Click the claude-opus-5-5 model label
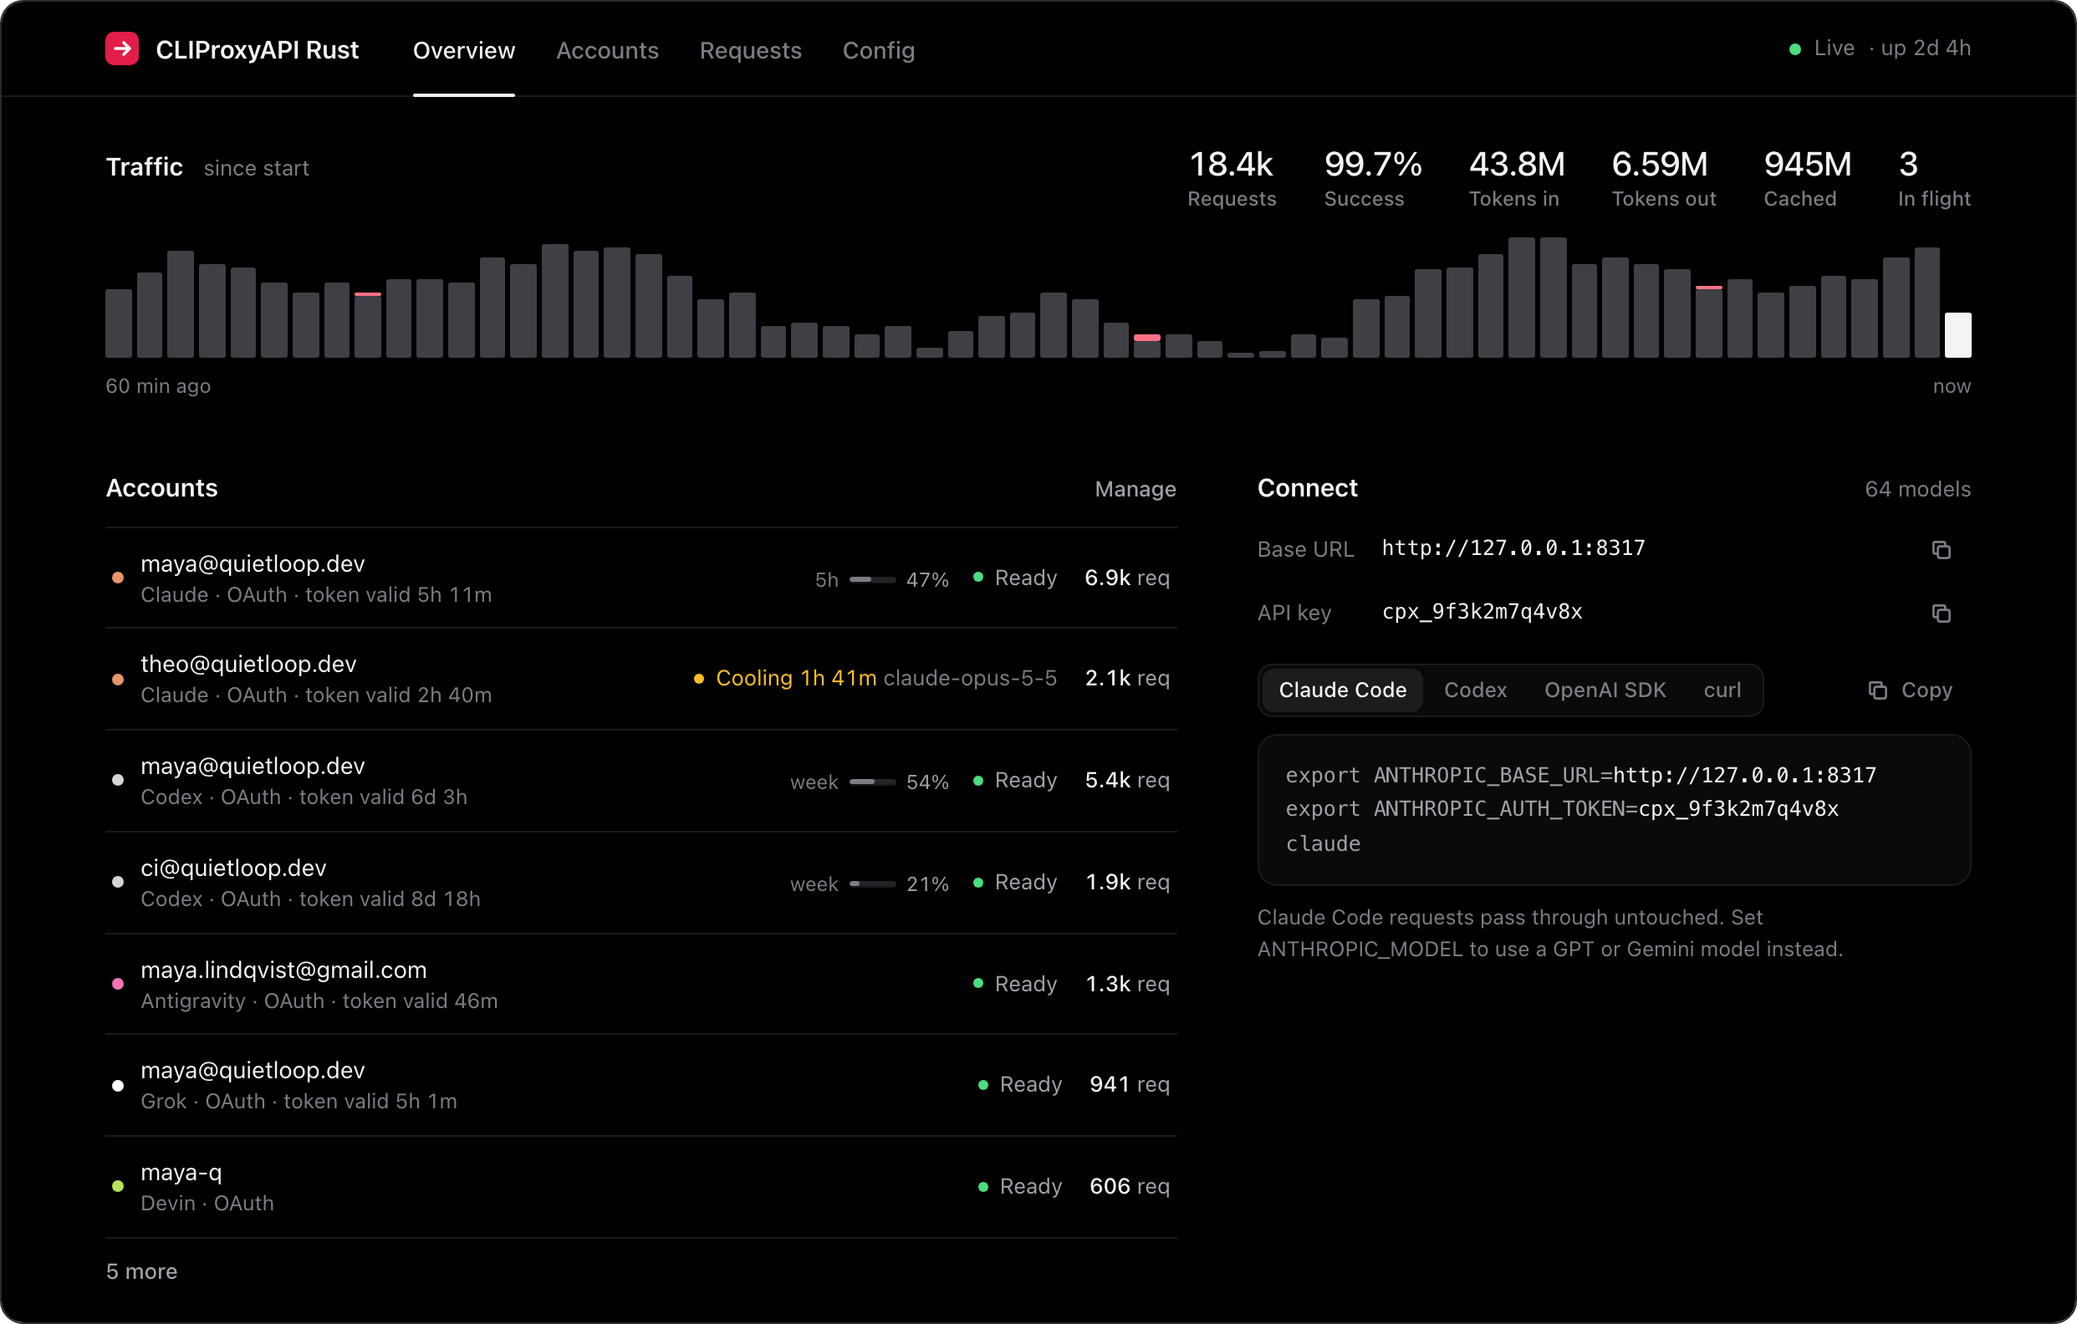Image resolution: width=2077 pixels, height=1324 pixels. [x=969, y=679]
